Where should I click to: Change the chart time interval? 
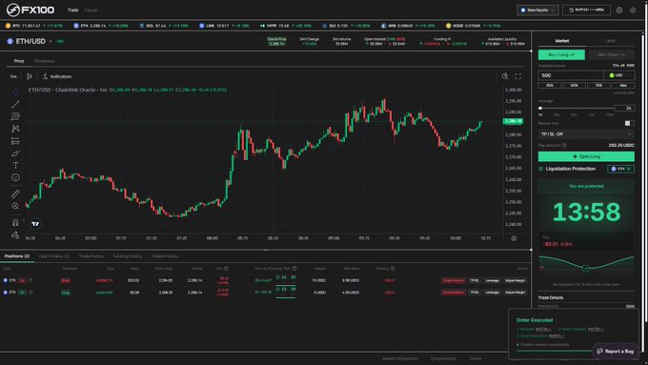[x=13, y=76]
